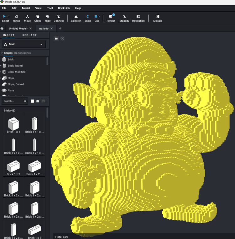
Task: Open the Render window
Action: 111,18
